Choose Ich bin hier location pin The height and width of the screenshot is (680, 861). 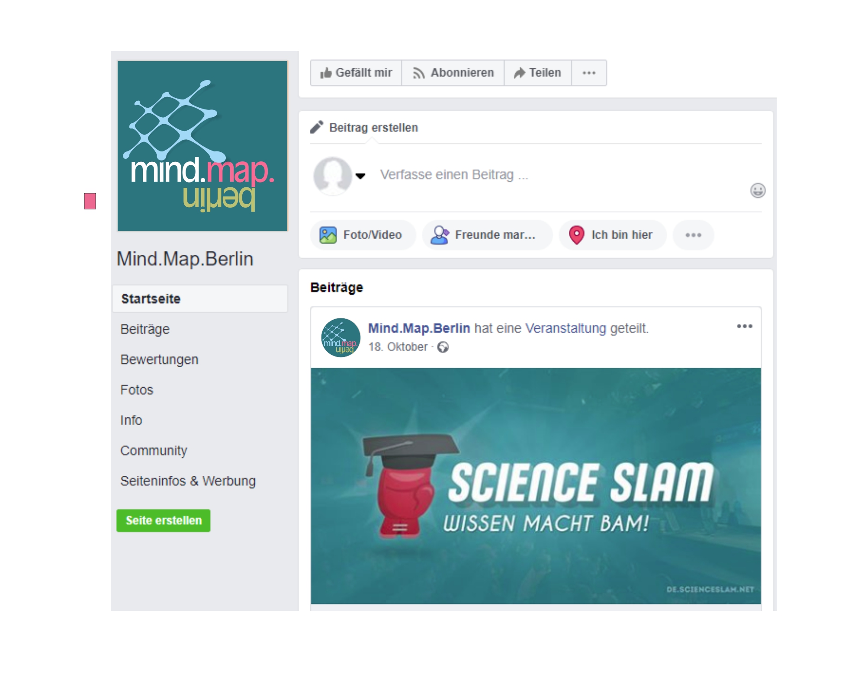click(612, 235)
